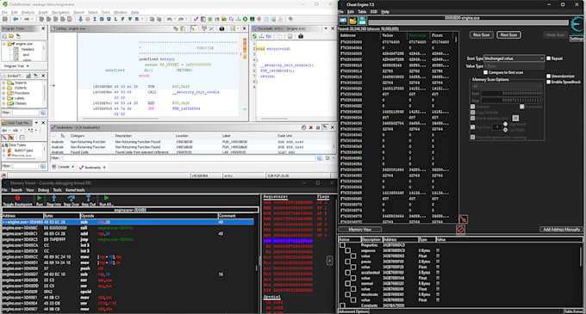Click the Ghidra undo toolbar icon
586x314 pixels.
(169, 19)
